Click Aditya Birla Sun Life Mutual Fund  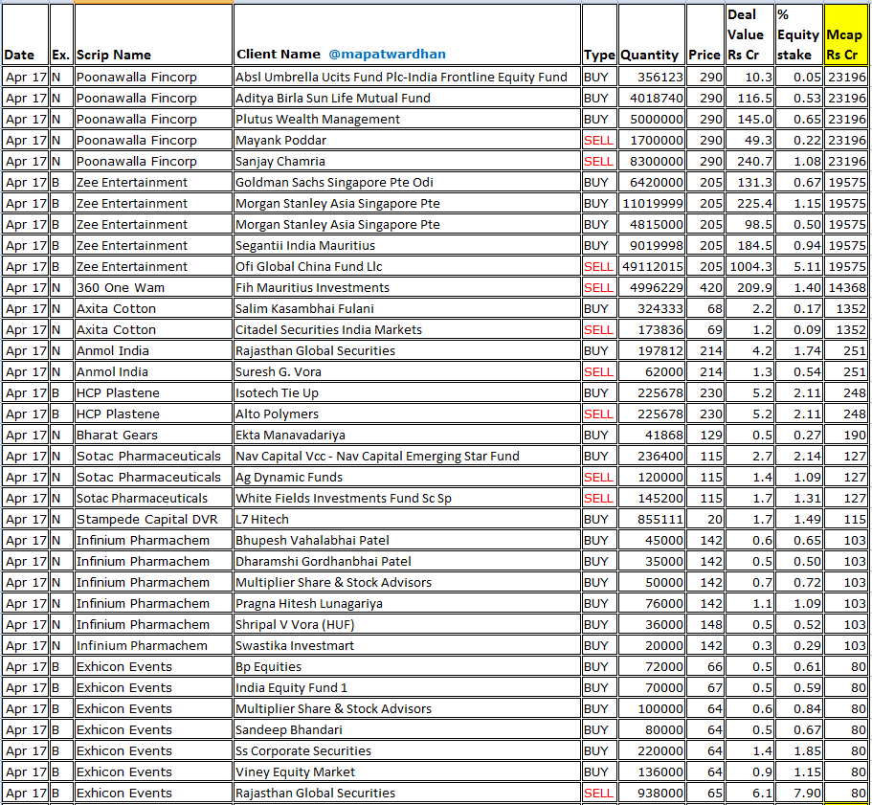407,98
